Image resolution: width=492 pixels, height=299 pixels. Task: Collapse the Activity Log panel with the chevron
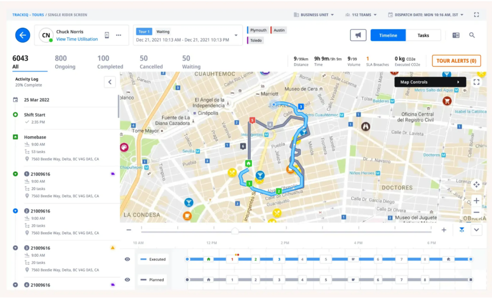pos(110,82)
